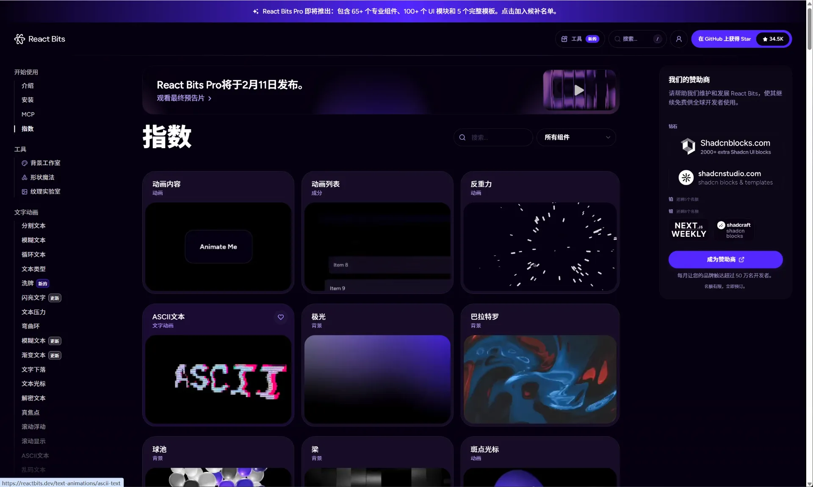Click the Animate Me preview button

point(218,247)
